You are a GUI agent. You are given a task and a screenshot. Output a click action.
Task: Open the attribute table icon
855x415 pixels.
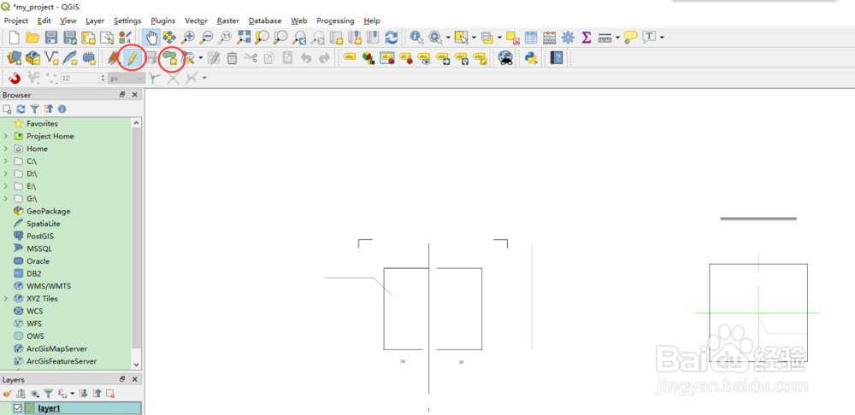click(531, 37)
